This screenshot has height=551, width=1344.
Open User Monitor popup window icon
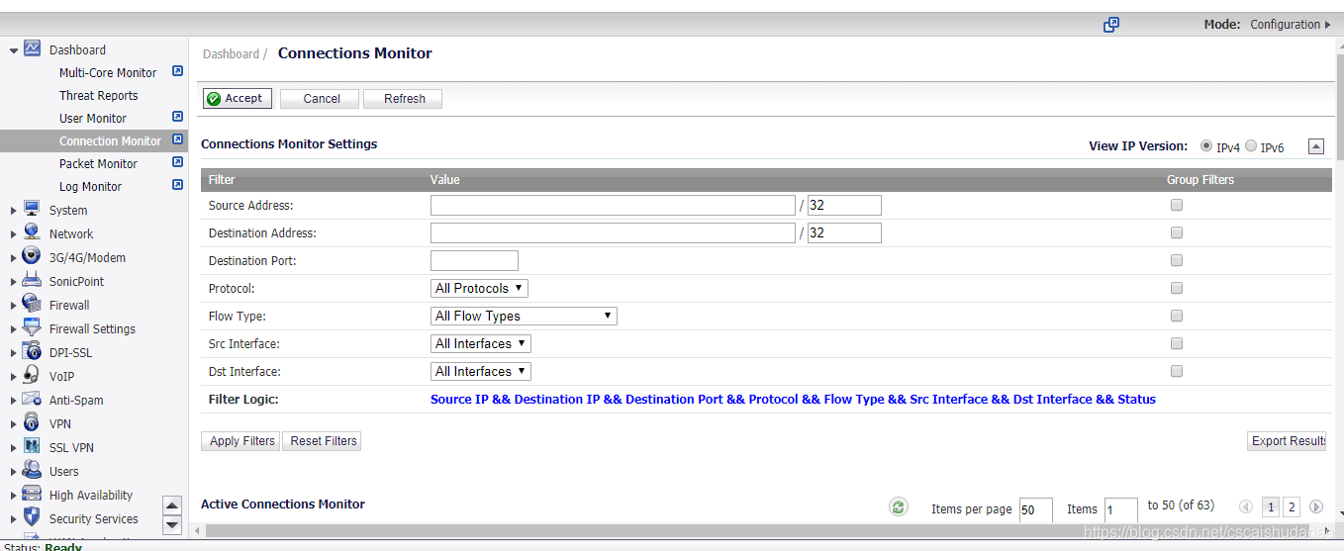point(178,117)
